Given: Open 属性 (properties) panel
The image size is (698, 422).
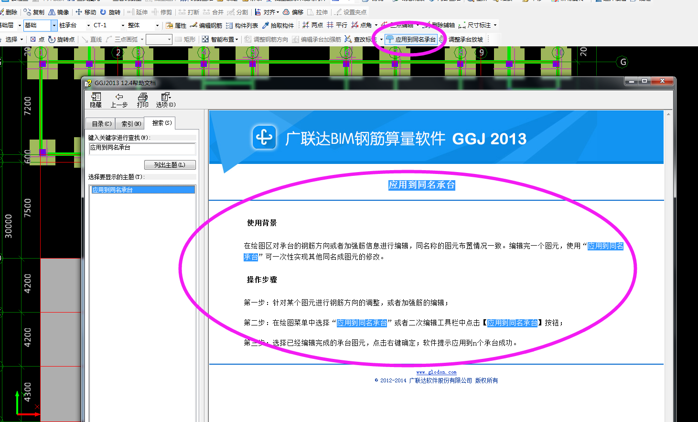Looking at the screenshot, I should tap(176, 25).
